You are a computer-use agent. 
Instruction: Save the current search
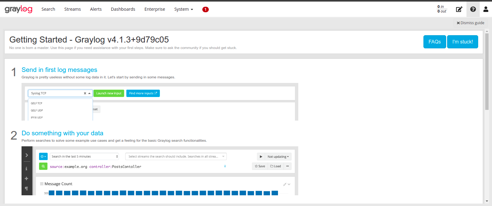(x=260, y=166)
